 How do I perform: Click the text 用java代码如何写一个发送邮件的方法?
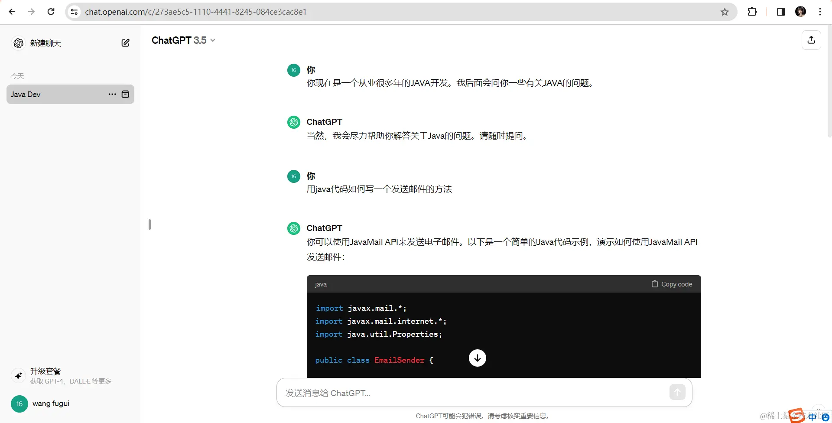pos(379,189)
